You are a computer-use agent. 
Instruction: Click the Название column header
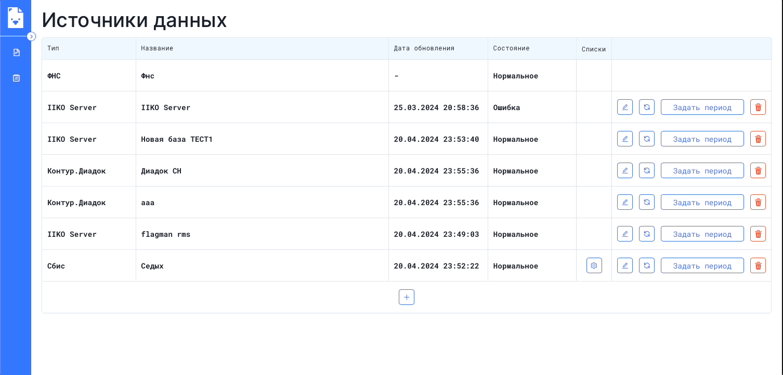tap(157, 48)
